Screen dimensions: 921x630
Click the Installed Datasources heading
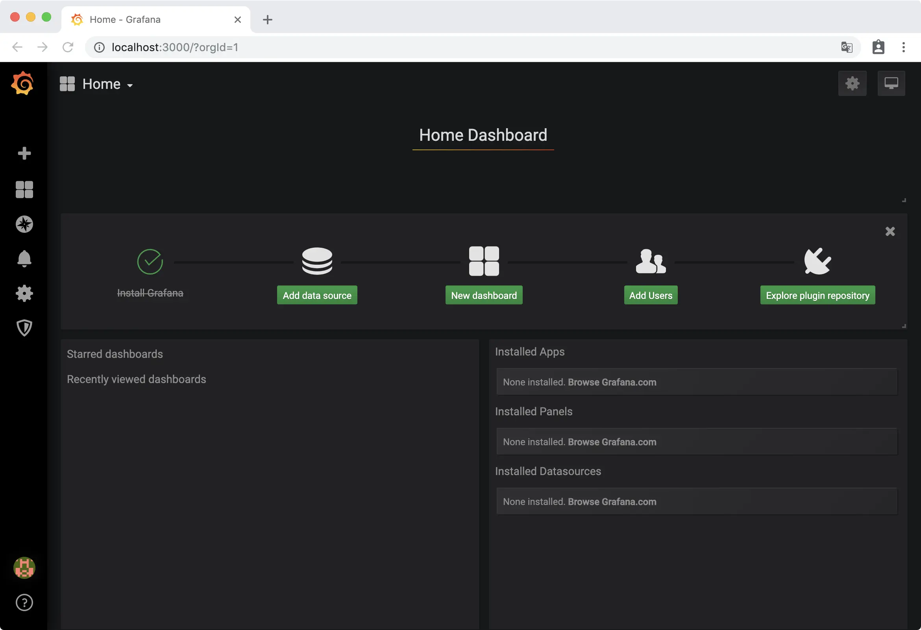(x=548, y=471)
